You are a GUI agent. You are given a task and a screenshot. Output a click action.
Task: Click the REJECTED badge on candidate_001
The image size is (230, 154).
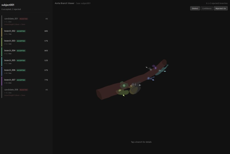[x=23, y=19]
